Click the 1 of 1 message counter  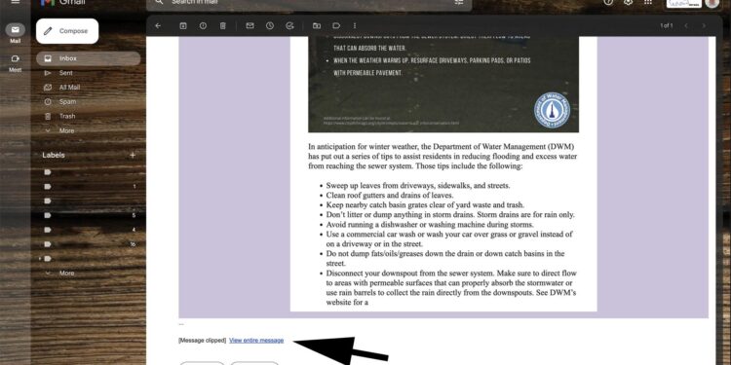click(667, 26)
